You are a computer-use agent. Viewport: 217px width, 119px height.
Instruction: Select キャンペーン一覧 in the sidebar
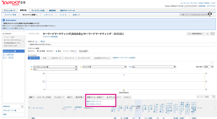(14, 51)
